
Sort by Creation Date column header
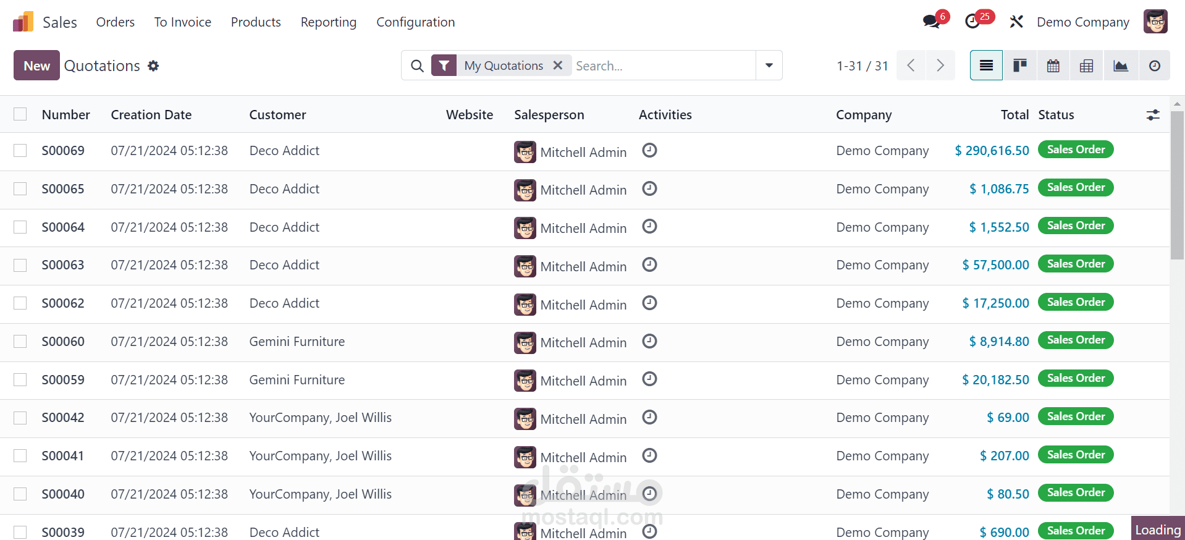pos(151,115)
